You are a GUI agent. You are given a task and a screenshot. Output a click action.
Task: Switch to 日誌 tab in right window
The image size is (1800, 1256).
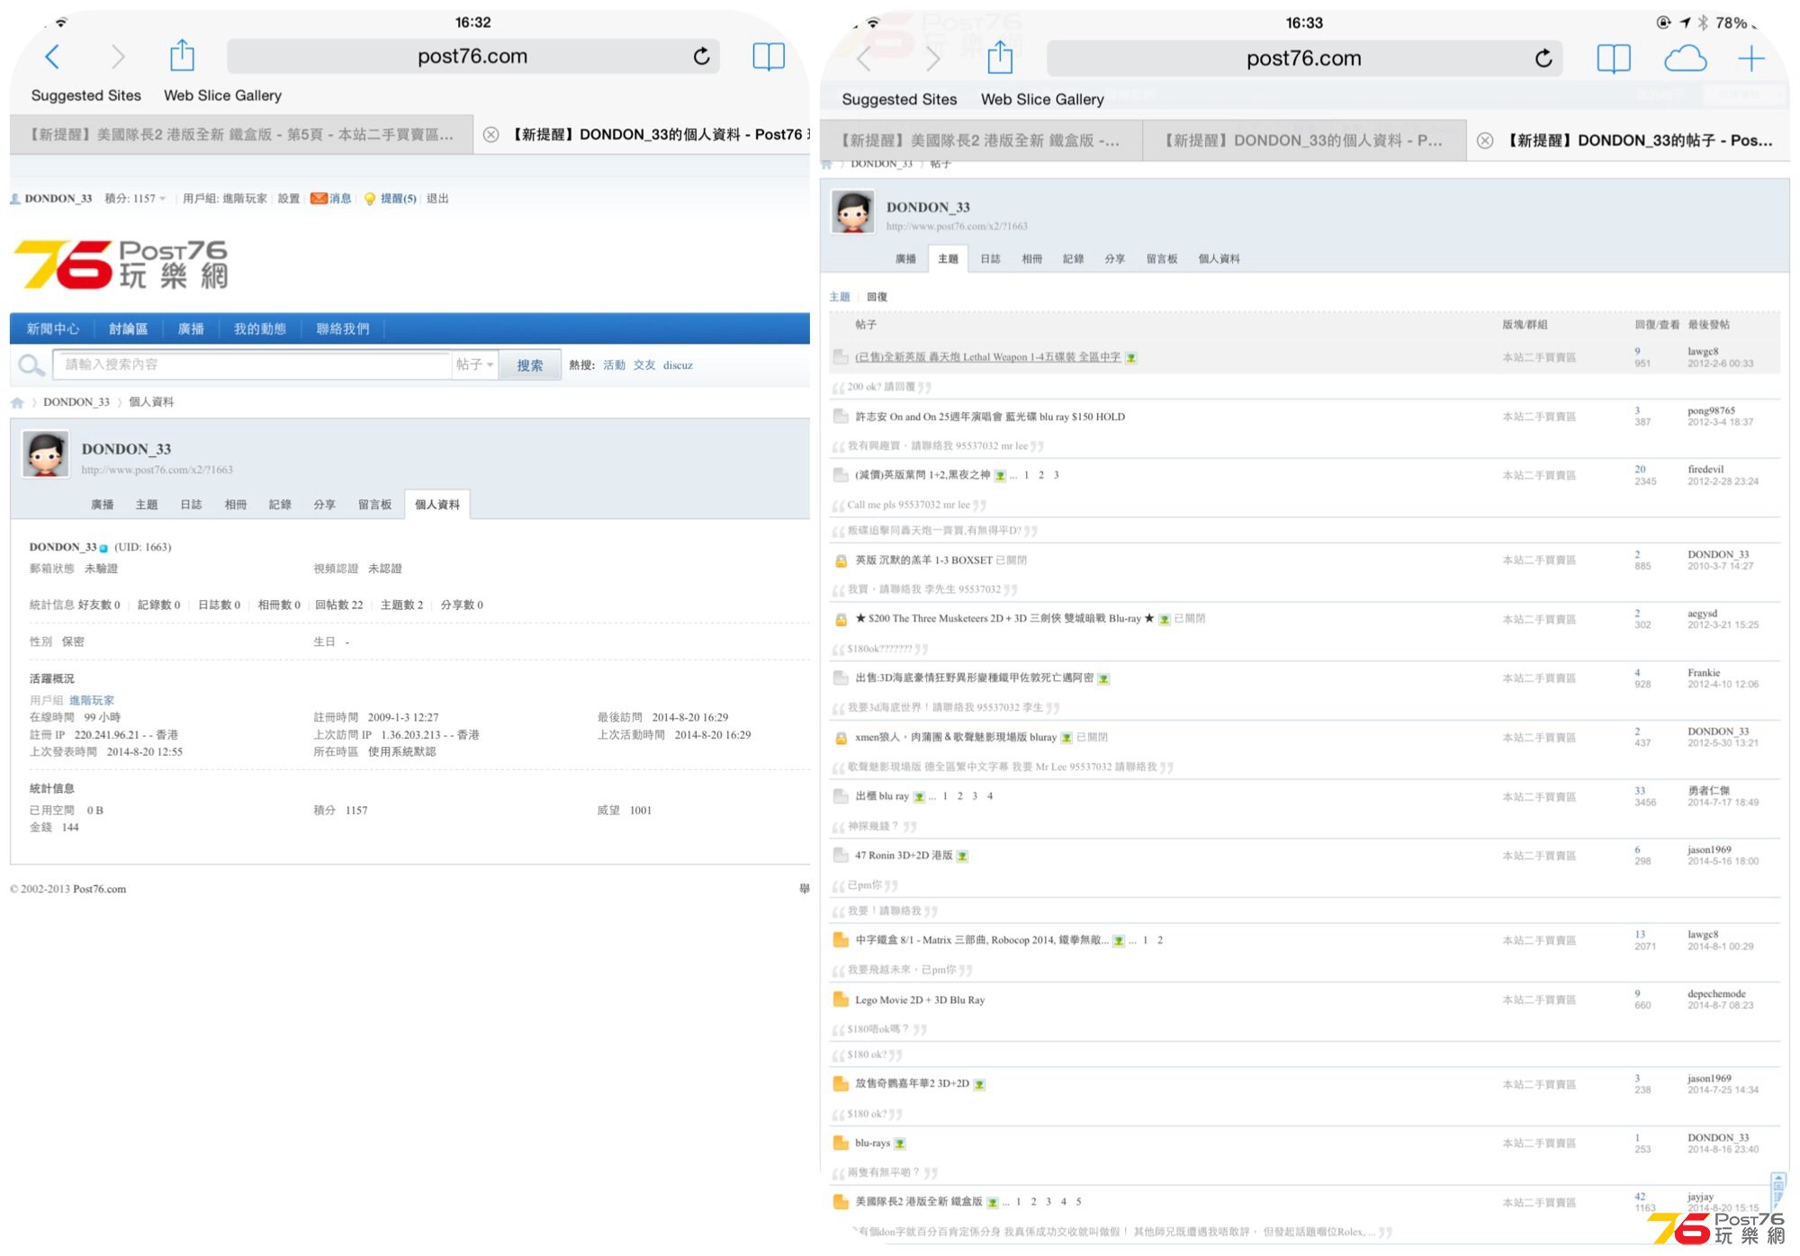(990, 259)
